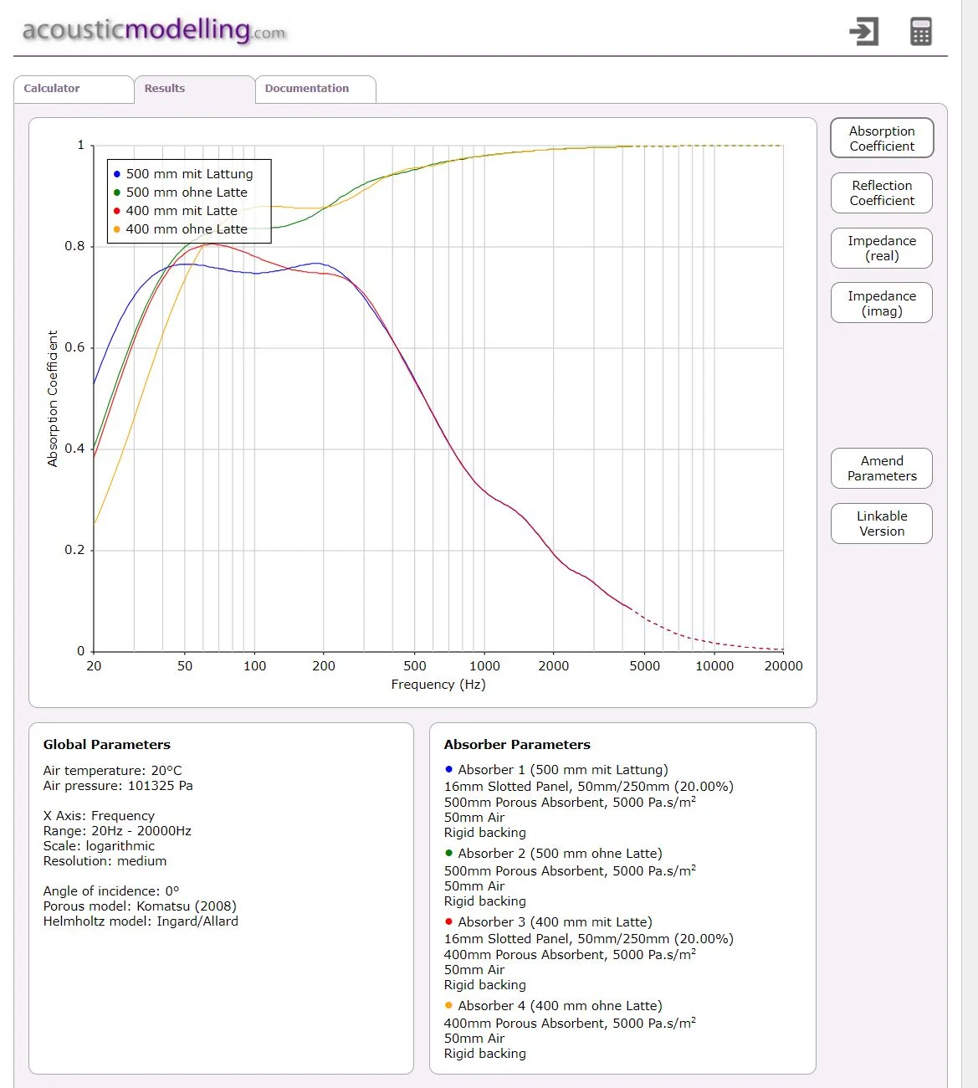978x1088 pixels.
Task: Click the green dot for 500 mm ohne Latte legend
Action: pyautogui.click(x=117, y=192)
